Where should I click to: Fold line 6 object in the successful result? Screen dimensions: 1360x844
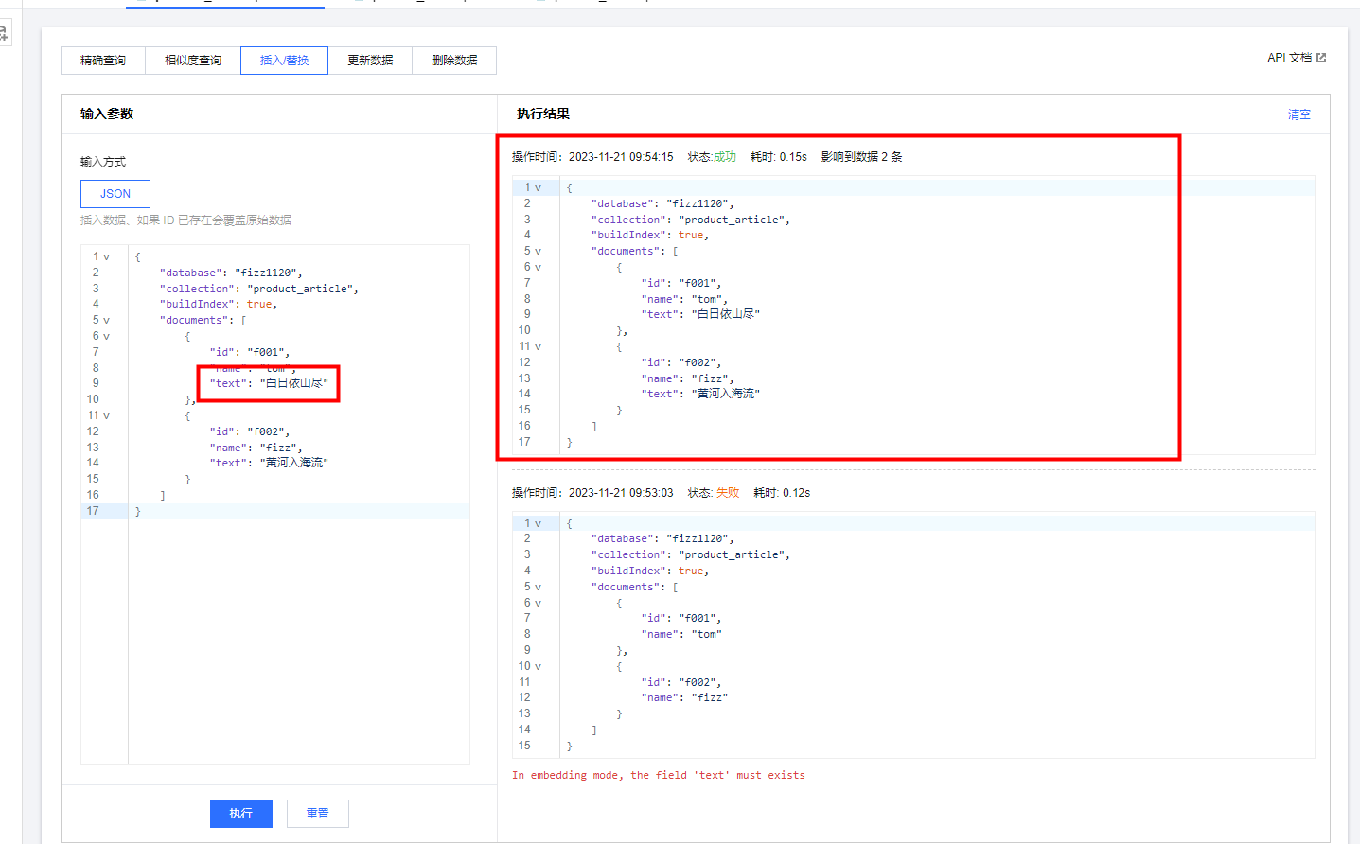coord(538,268)
